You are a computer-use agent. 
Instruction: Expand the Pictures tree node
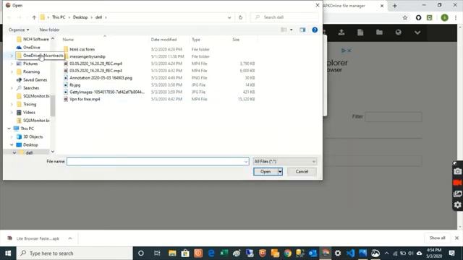coord(12,64)
